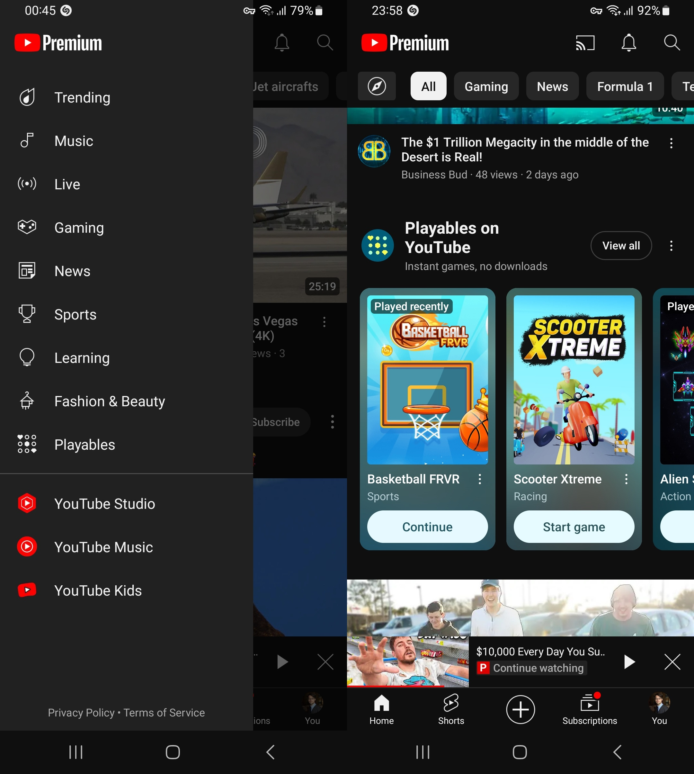Open options for Vegas 4K video behind drawer
The height and width of the screenshot is (774, 694).
click(x=325, y=322)
